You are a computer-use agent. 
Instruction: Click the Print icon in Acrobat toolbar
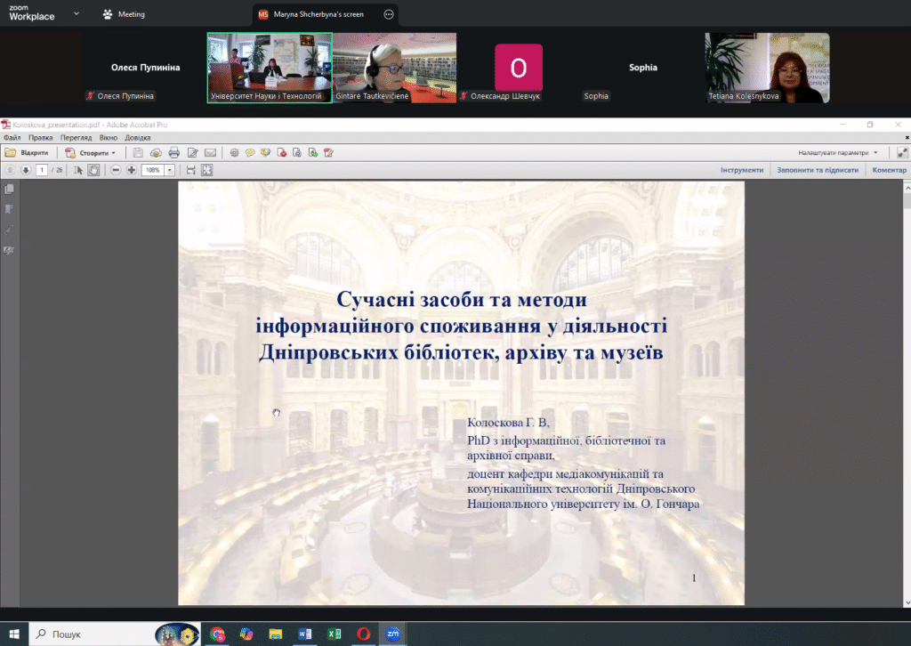174,153
